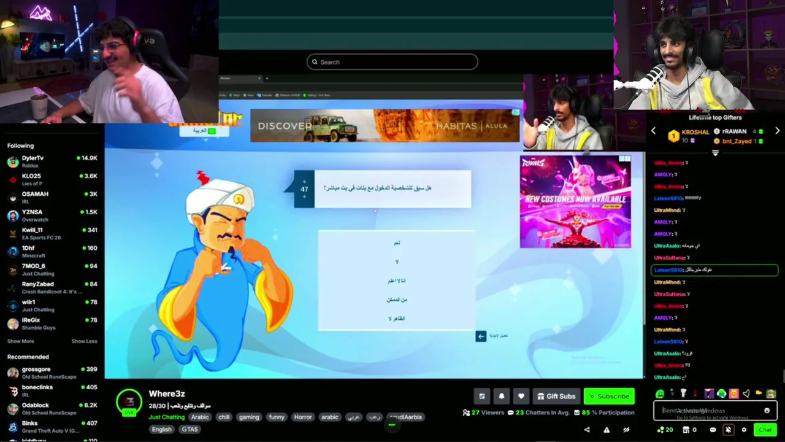Click the crossed-eye hide icon below Subscribe
The image size is (785, 442).
click(x=626, y=430)
